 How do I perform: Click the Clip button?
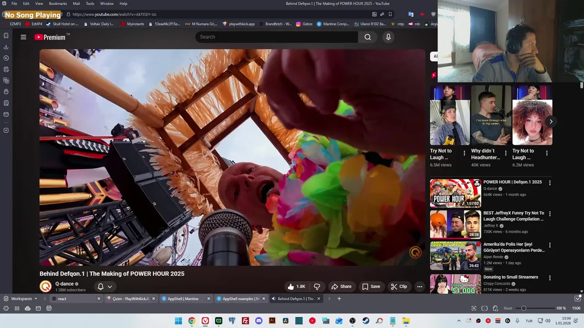coord(399,287)
